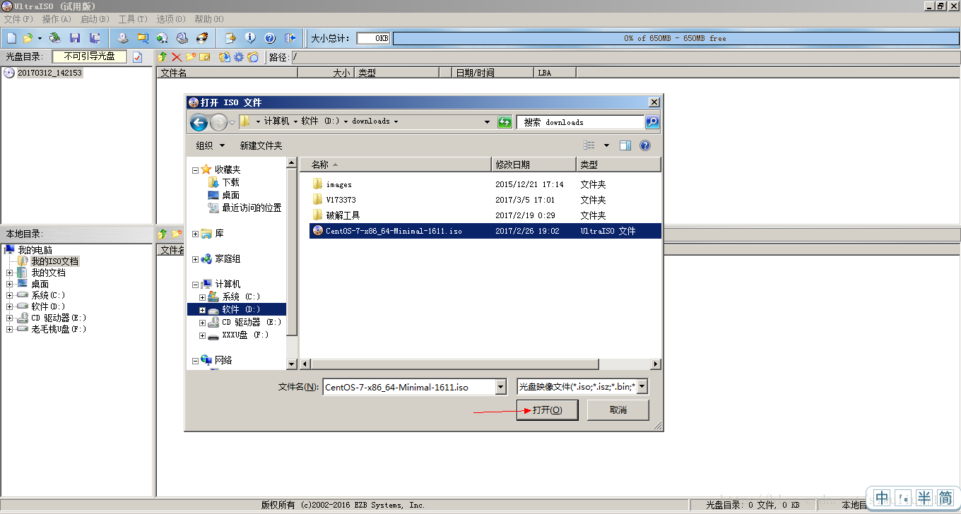Select the 破解工具 folder row
The image size is (961, 514).
[x=485, y=215]
